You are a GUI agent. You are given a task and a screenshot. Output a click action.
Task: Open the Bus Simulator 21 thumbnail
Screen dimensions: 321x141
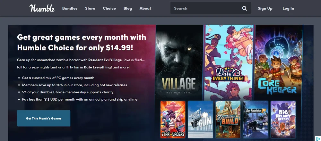tap(256, 119)
